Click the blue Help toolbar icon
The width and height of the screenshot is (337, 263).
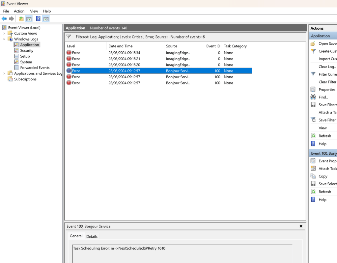38,19
